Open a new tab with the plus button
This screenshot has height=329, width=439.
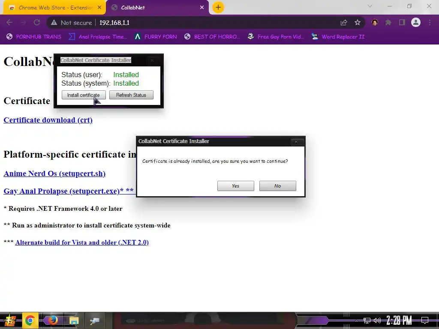pos(218,7)
